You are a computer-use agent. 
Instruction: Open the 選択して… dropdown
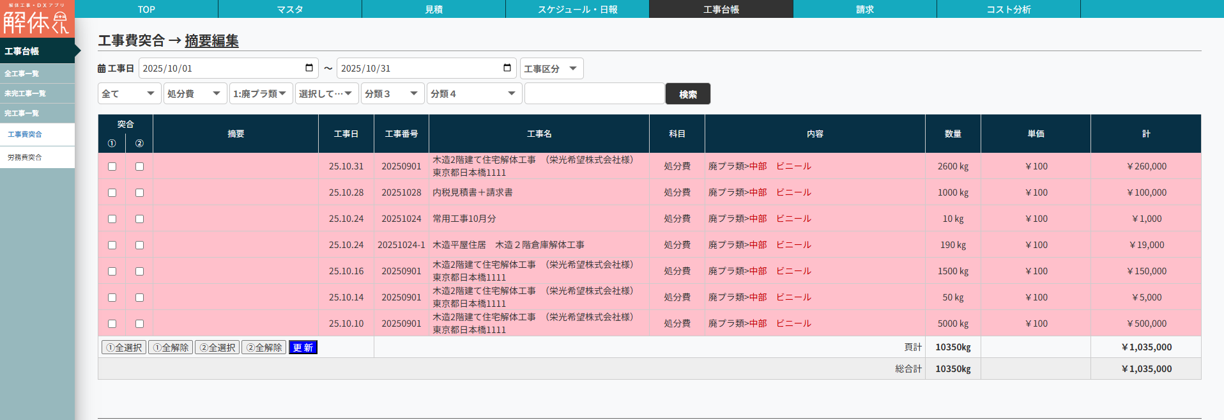tap(326, 93)
